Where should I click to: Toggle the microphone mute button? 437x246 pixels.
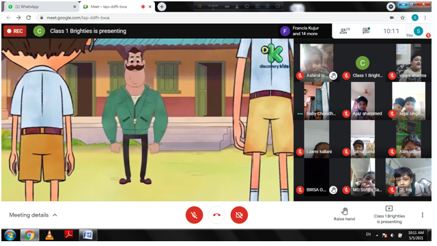coord(194,215)
